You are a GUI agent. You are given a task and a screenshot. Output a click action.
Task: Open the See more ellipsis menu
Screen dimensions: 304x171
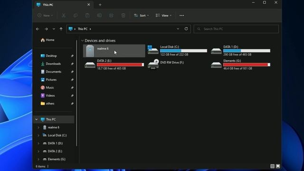click(x=181, y=16)
